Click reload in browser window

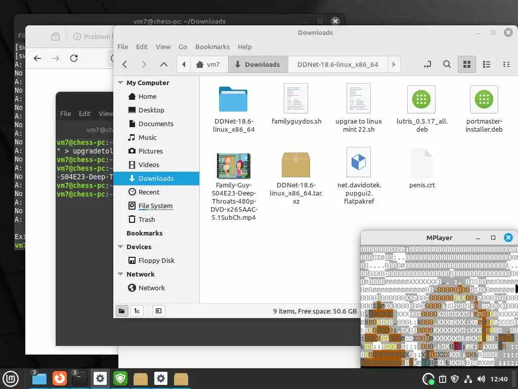(x=74, y=58)
